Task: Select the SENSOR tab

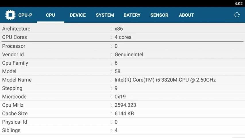Action: (159, 15)
